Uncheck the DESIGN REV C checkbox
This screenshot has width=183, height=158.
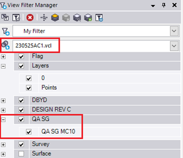click(x=21, y=110)
